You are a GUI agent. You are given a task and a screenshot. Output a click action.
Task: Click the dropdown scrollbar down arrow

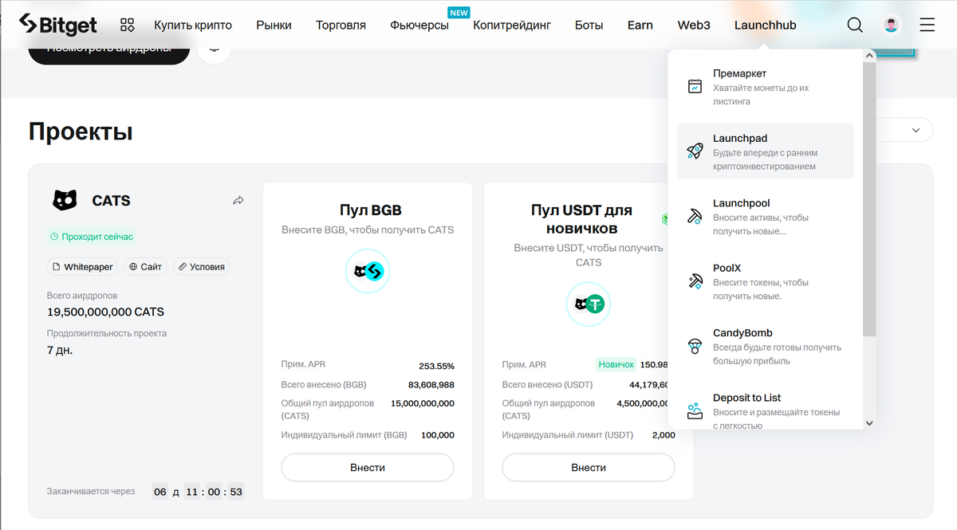[869, 423]
